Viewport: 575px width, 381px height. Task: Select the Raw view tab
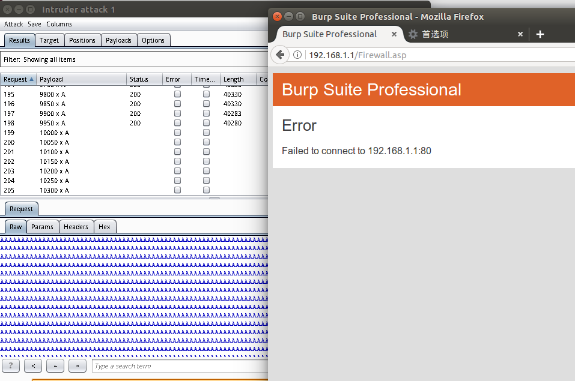16,227
